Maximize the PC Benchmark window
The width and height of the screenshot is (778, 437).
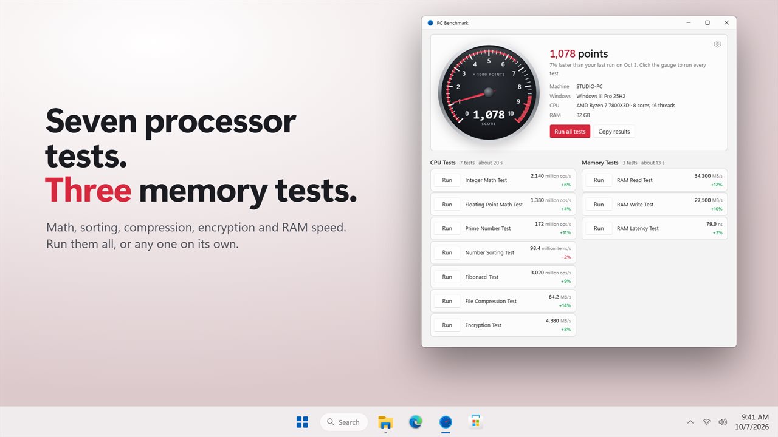707,23
